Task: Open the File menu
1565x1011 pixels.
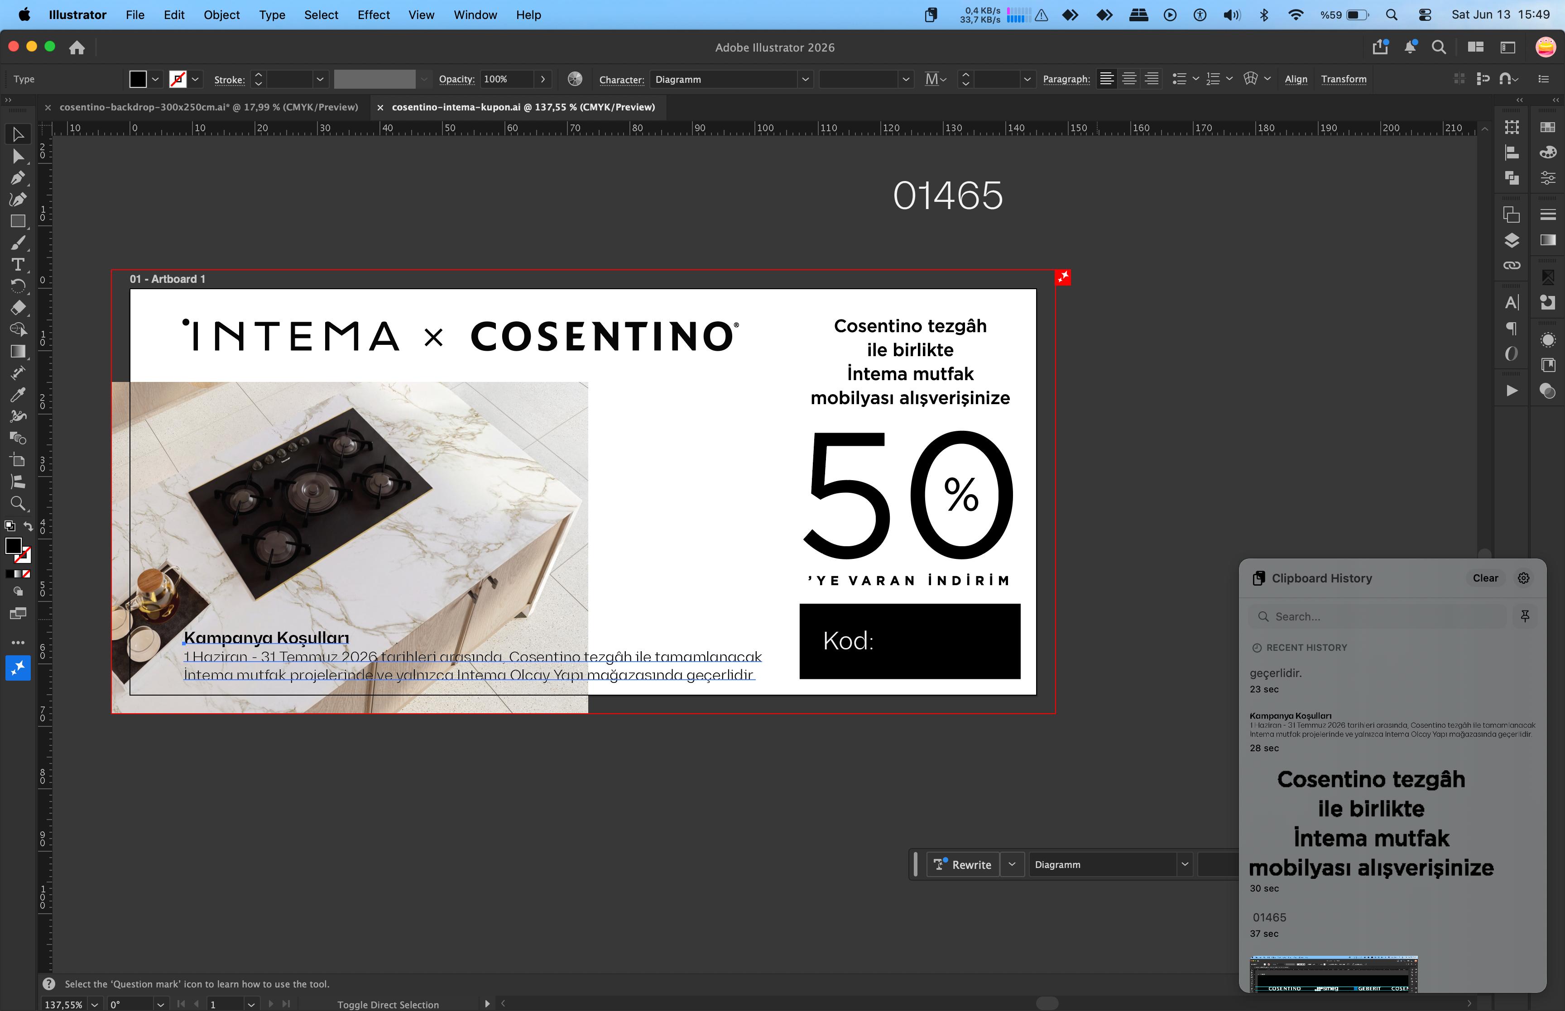Action: click(x=134, y=14)
